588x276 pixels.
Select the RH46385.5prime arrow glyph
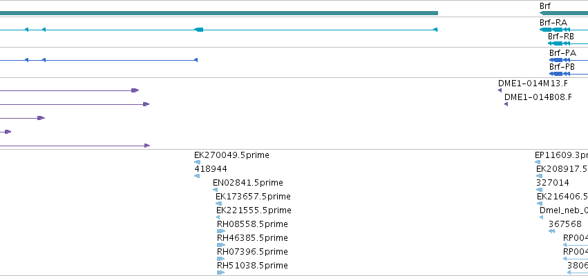click(221, 245)
